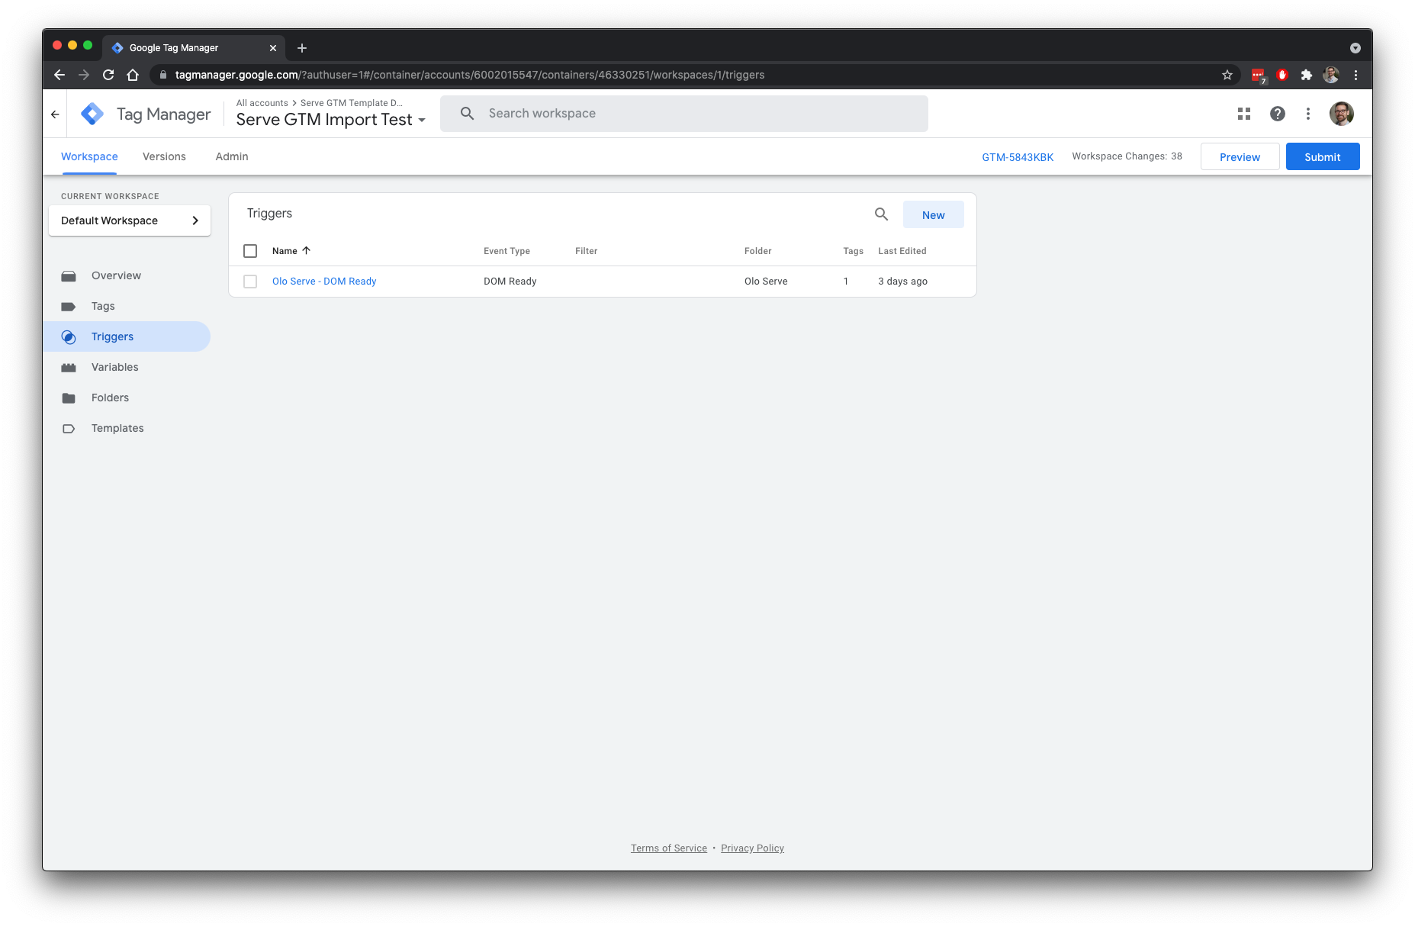Image resolution: width=1415 pixels, height=927 pixels.
Task: Click the Tags sidebar icon
Action: point(69,307)
